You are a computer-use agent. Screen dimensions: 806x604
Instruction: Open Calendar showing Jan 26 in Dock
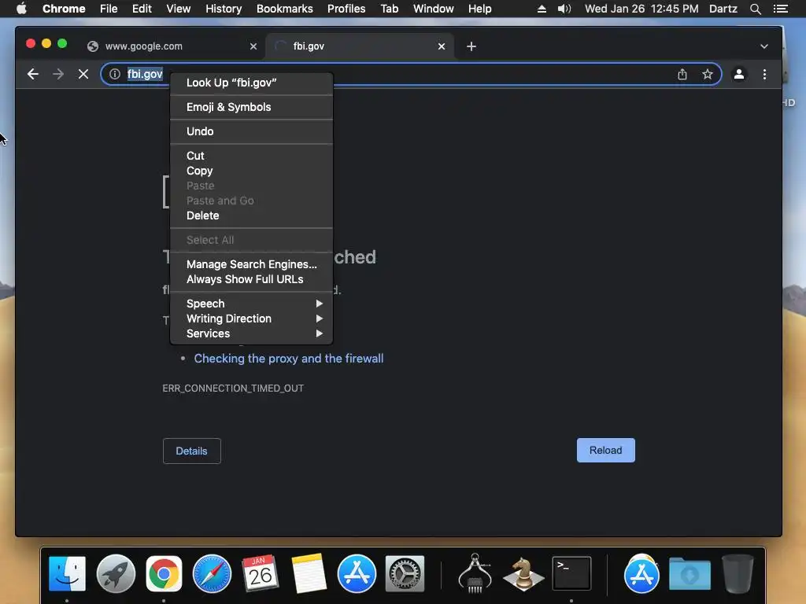pyautogui.click(x=260, y=573)
